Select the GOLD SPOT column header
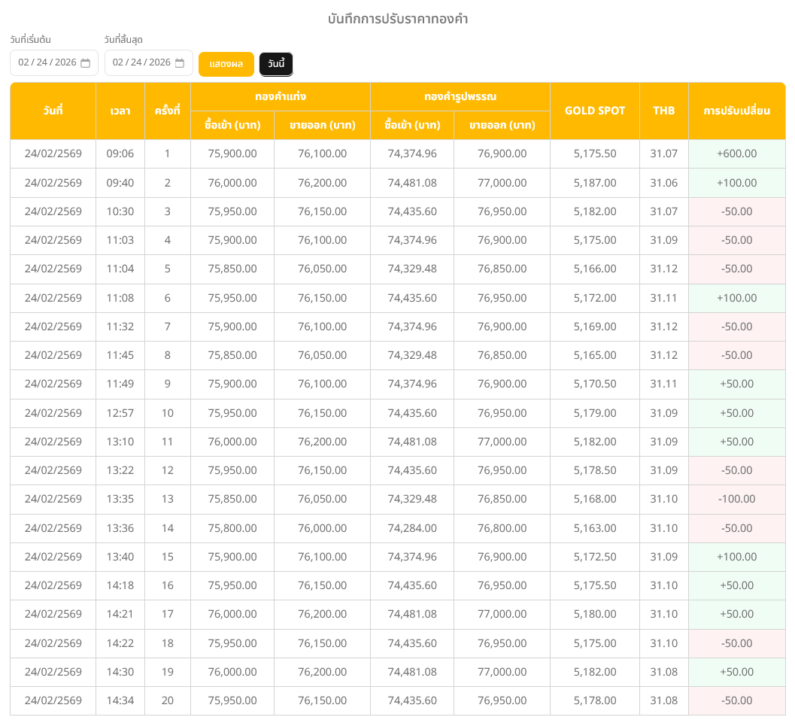 pos(594,111)
